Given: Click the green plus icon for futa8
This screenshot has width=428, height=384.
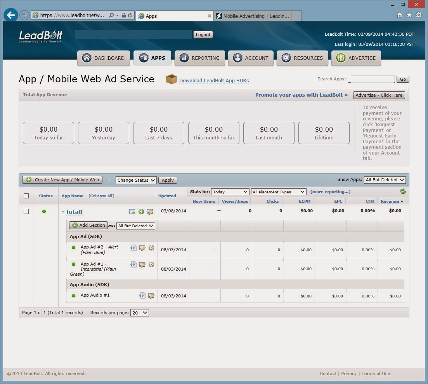Looking at the screenshot, I should click(141, 212).
